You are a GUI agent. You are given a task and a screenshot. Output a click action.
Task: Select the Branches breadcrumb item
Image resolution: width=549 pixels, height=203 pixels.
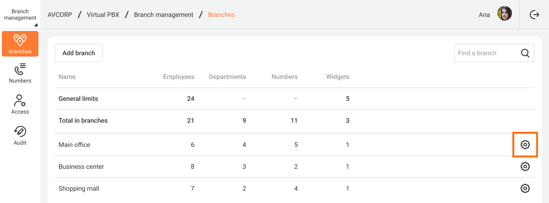click(x=221, y=15)
